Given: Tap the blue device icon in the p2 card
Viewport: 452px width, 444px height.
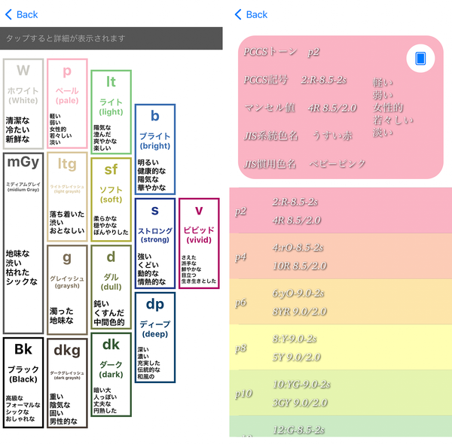Looking at the screenshot, I should click(420, 58).
